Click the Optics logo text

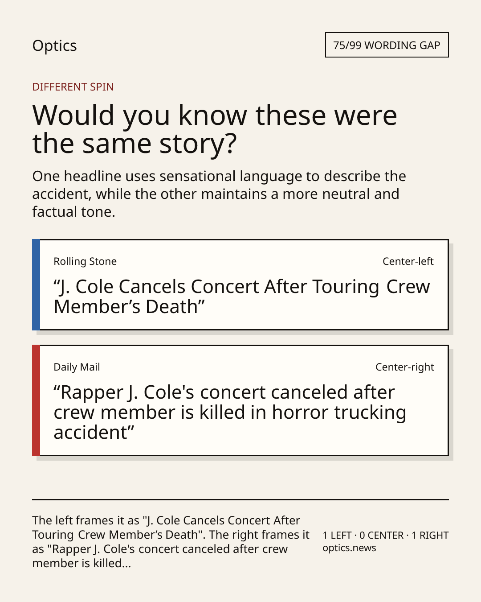pos(54,46)
